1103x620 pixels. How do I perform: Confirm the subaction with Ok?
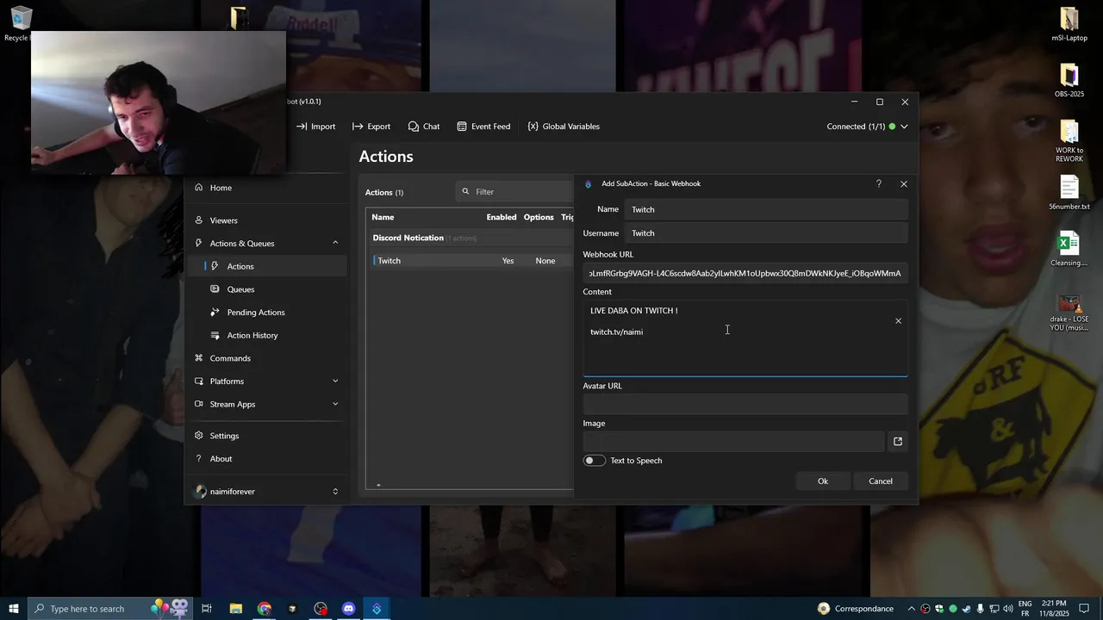pyautogui.click(x=823, y=481)
